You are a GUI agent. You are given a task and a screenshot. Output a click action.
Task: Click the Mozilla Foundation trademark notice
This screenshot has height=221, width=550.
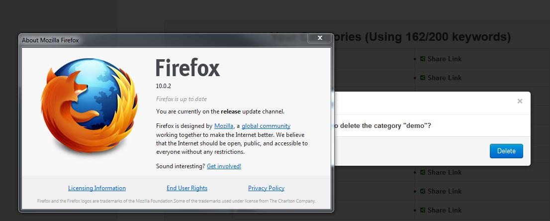(x=177, y=201)
